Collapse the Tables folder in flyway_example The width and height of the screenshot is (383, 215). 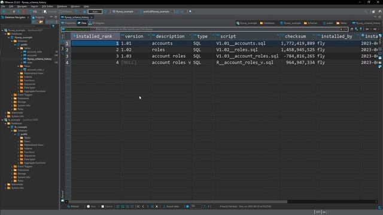[x=19, y=48]
